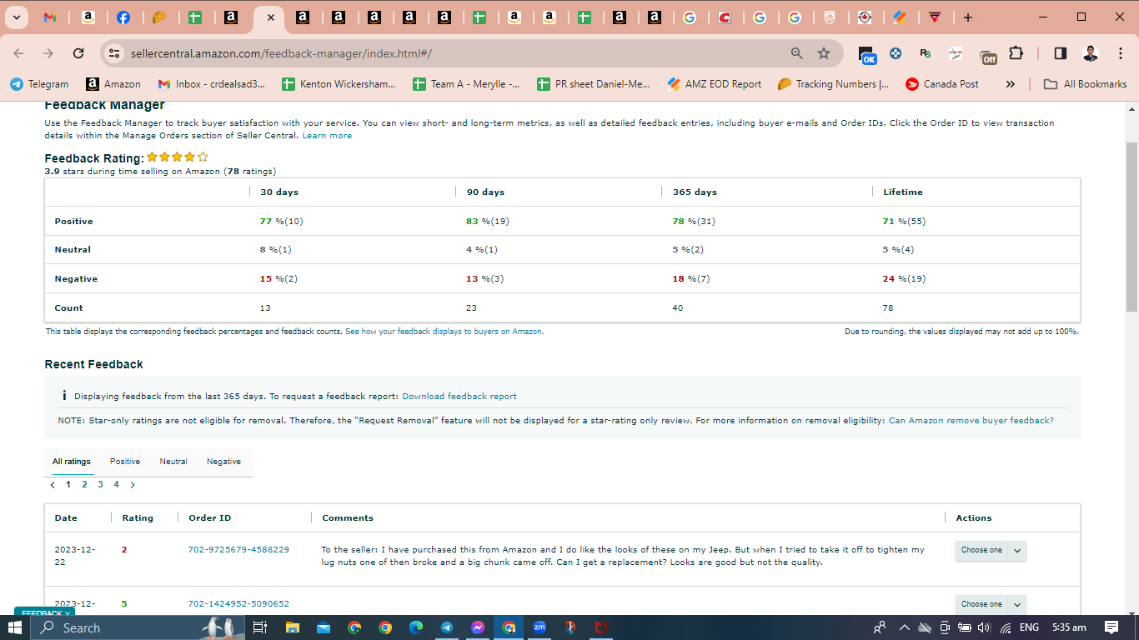Open Task View in the taskbar

(259, 627)
